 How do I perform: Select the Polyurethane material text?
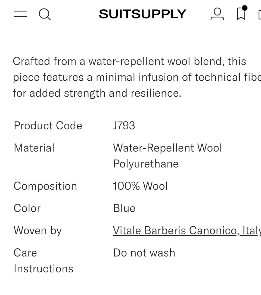point(146,164)
